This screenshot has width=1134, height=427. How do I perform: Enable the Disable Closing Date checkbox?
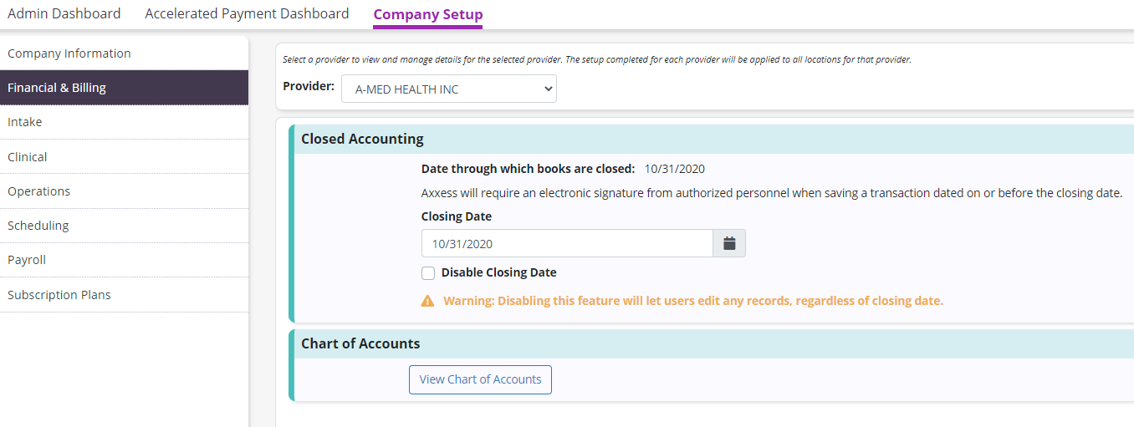pyautogui.click(x=428, y=273)
